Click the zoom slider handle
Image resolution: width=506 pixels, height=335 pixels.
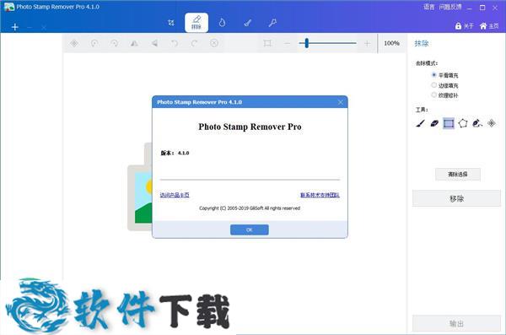[307, 43]
